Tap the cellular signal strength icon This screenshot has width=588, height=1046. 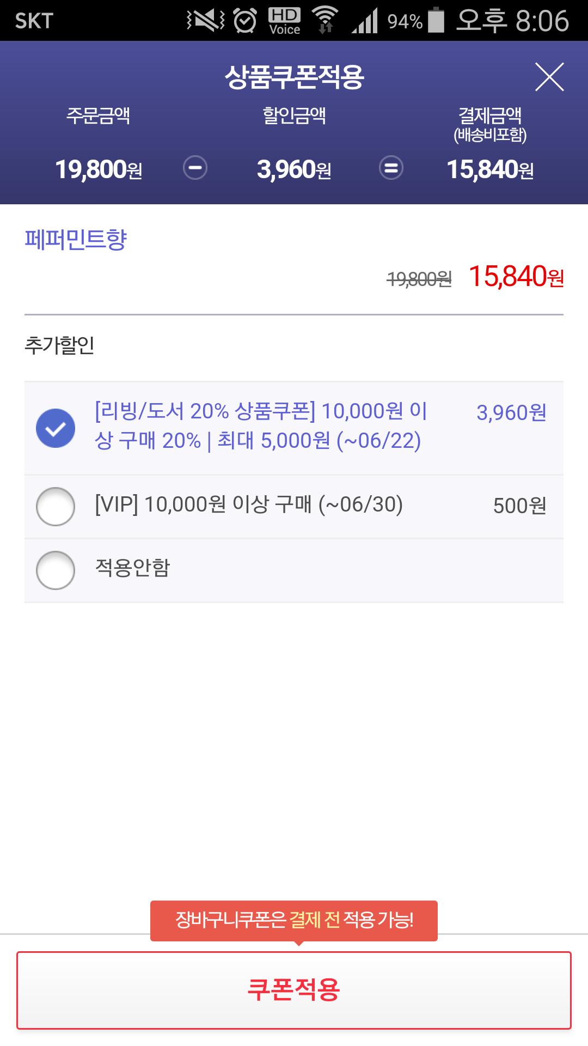365,22
